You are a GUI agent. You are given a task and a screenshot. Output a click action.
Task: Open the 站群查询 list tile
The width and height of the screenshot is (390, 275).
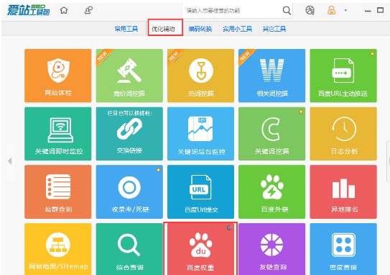[58, 191]
